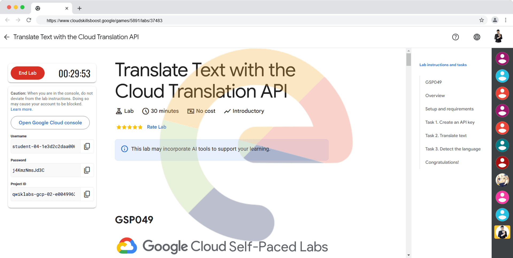Copy the Username to clipboard
This screenshot has width=513, height=258.
87,146
